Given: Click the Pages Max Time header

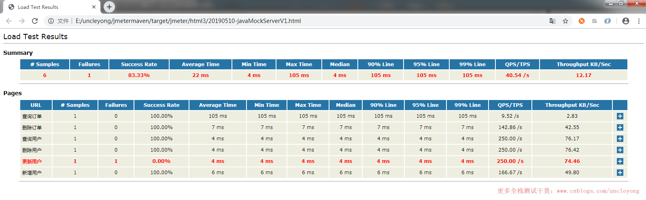Looking at the screenshot, I should pos(308,105).
